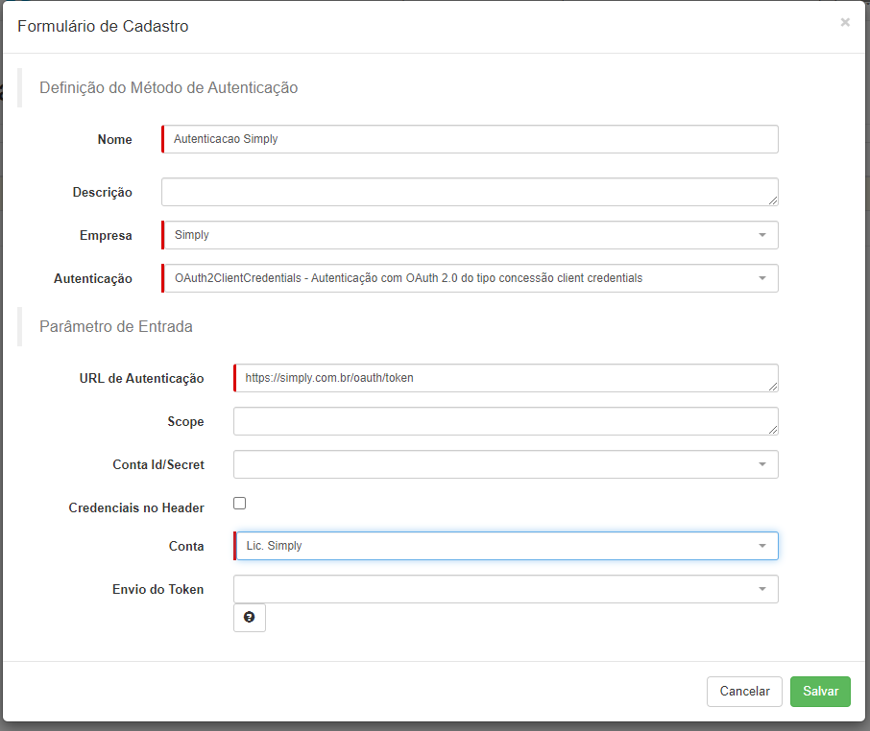Open the Envio do Token dropdown
The height and width of the screenshot is (731, 870).
click(505, 589)
